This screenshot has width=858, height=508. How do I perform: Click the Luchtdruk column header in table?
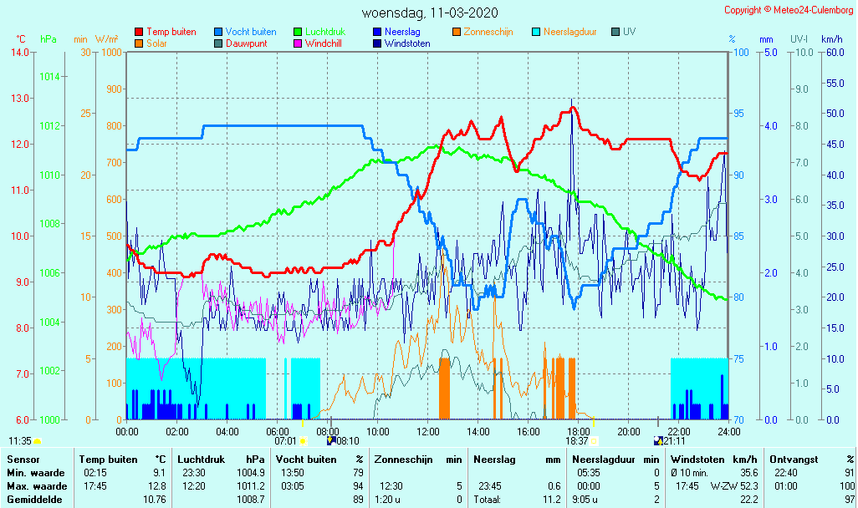[x=200, y=459]
